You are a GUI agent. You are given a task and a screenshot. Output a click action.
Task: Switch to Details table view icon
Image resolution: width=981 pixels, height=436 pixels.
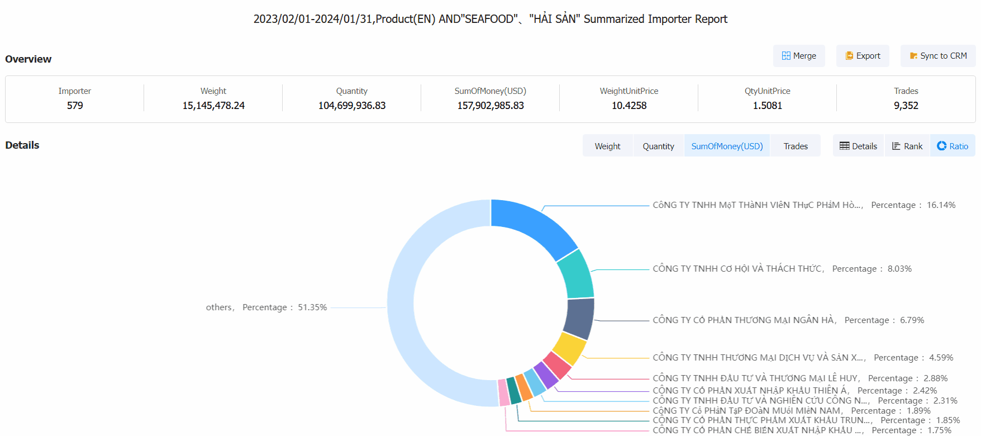coord(844,146)
